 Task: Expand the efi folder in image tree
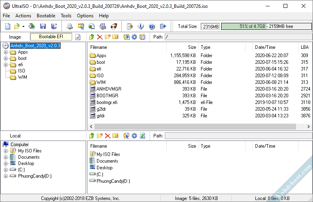(6, 65)
